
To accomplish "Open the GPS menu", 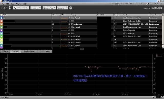I will 7,4.
